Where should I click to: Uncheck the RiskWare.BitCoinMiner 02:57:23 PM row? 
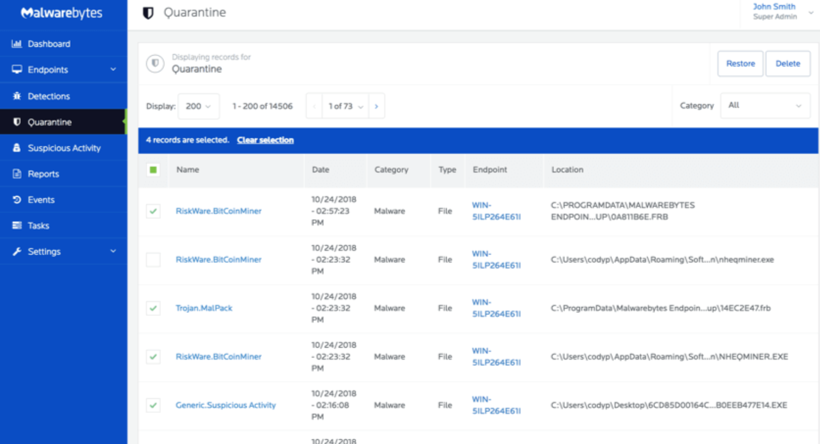(x=153, y=211)
